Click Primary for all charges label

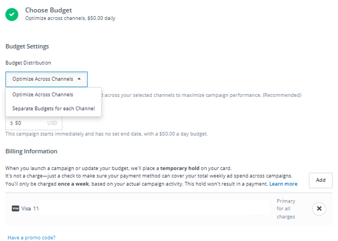286,209
